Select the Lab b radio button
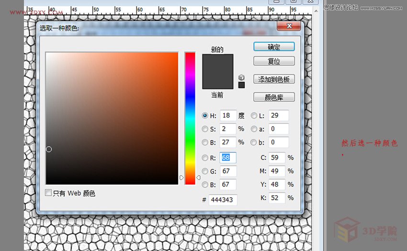This screenshot has width=407, height=251. click(254, 142)
